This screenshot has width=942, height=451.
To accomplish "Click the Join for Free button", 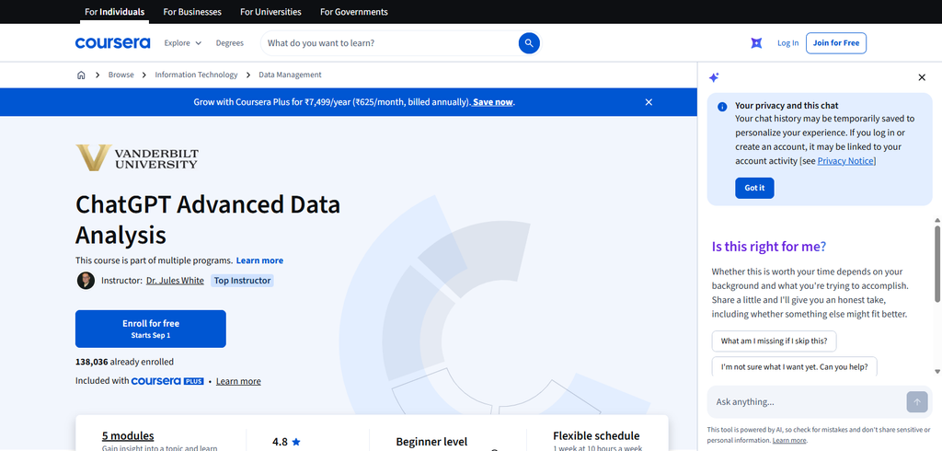I will tap(835, 42).
